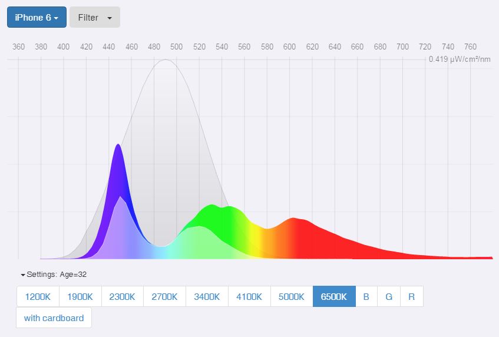Click the 0.419 µW/cm²/nm scale label
The height and width of the screenshot is (337, 499).
pos(460,59)
